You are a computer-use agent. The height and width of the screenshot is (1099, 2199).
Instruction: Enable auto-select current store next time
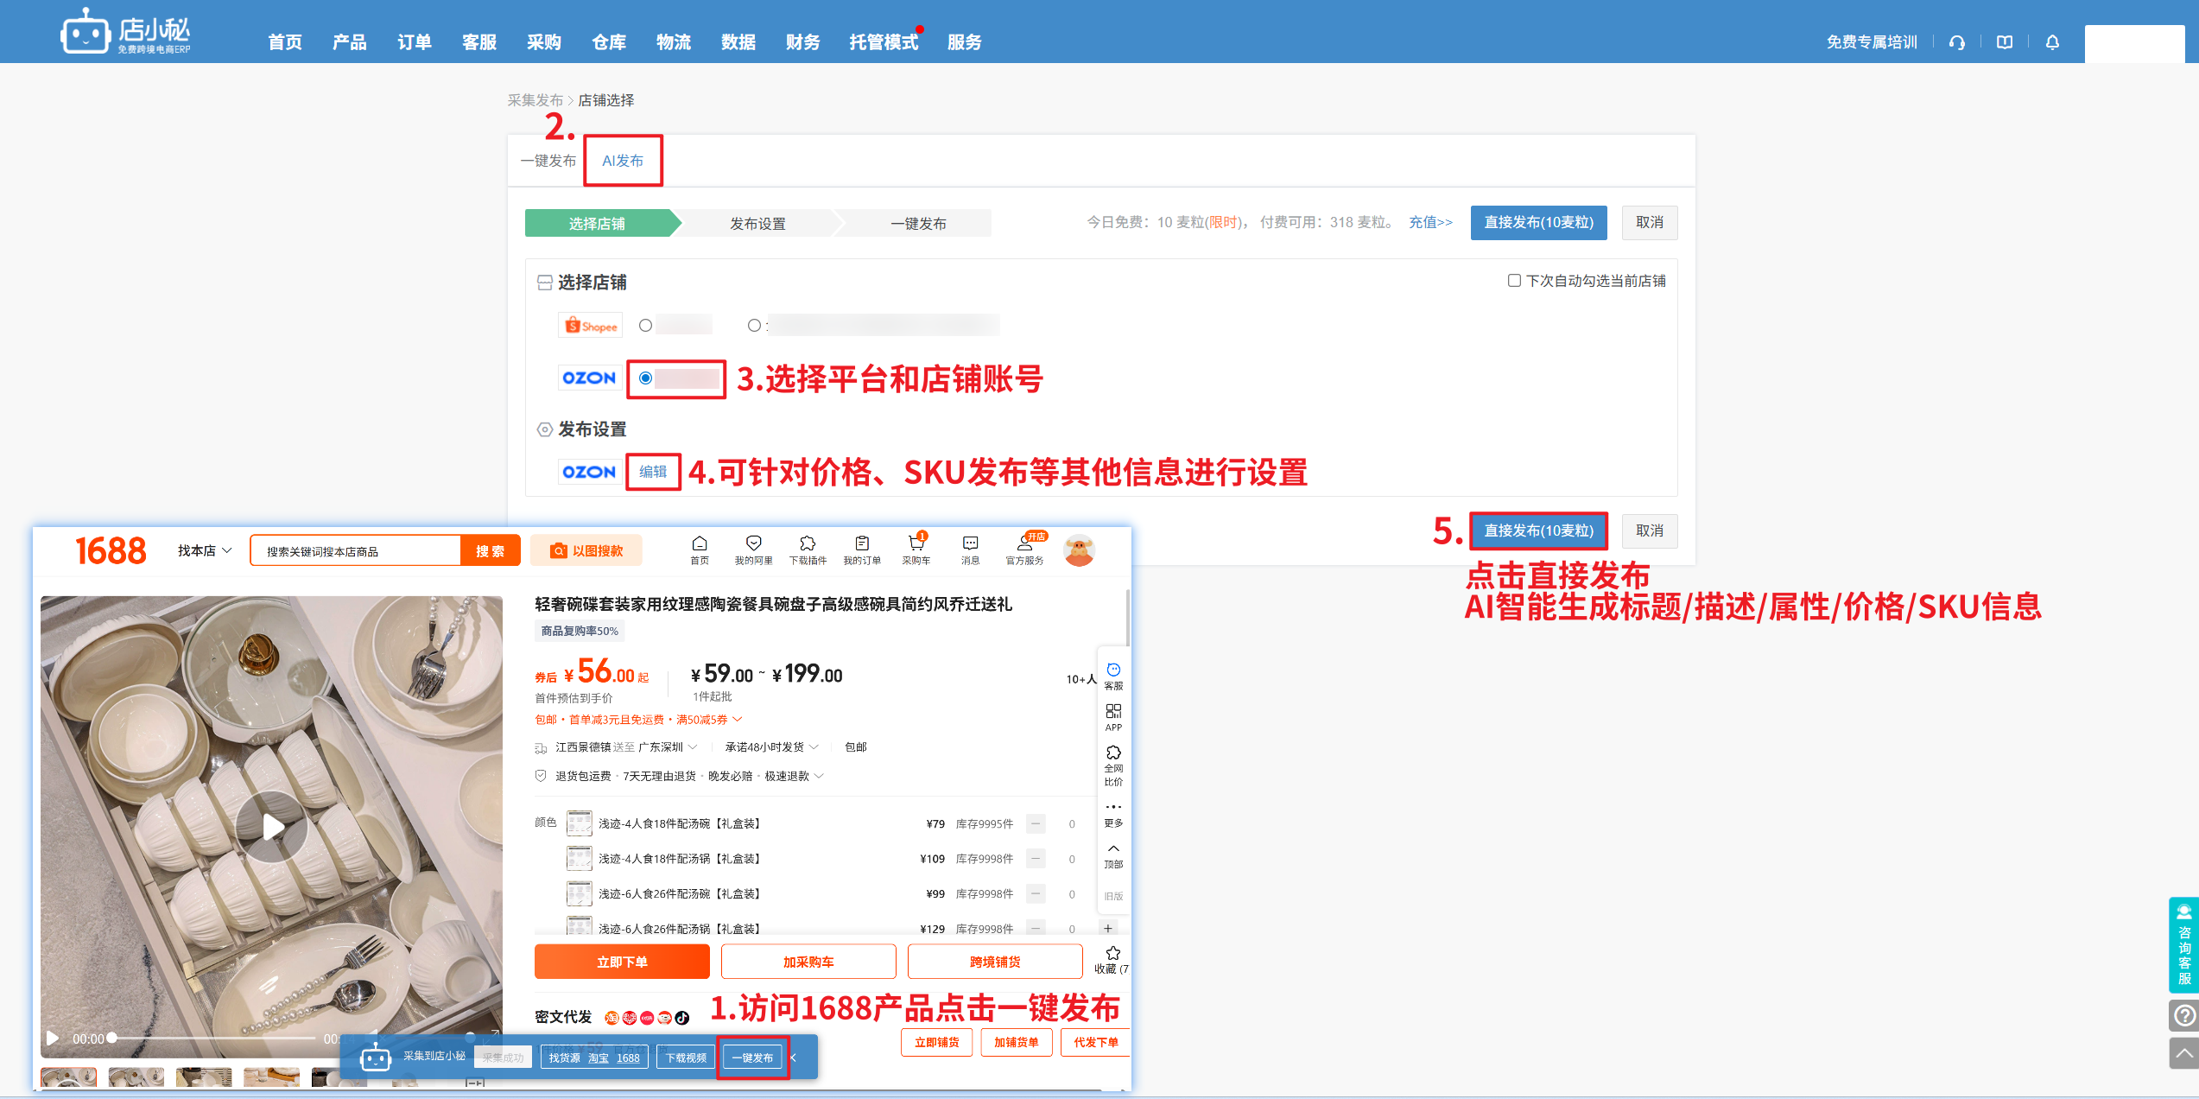click(x=1514, y=281)
